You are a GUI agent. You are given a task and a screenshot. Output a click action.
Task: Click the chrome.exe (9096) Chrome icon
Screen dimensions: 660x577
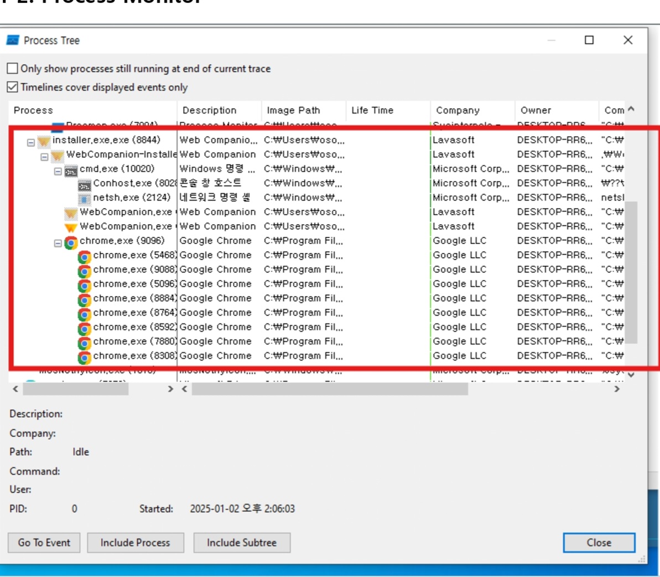pos(71,243)
